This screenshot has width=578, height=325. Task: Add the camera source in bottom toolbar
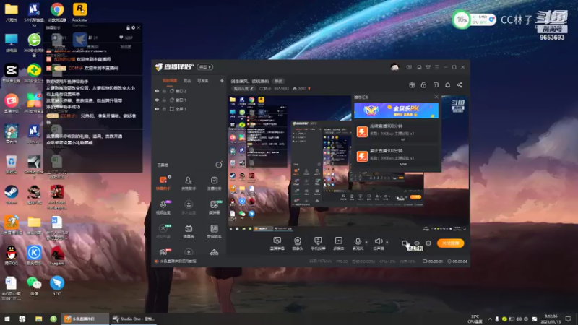point(298,243)
